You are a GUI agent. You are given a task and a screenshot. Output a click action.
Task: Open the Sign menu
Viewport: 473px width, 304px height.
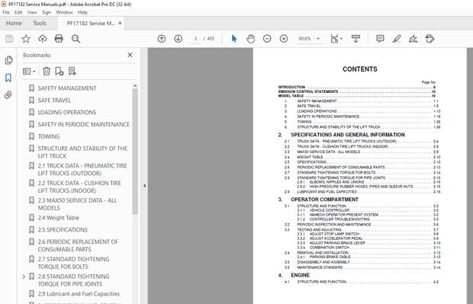coord(47,12)
